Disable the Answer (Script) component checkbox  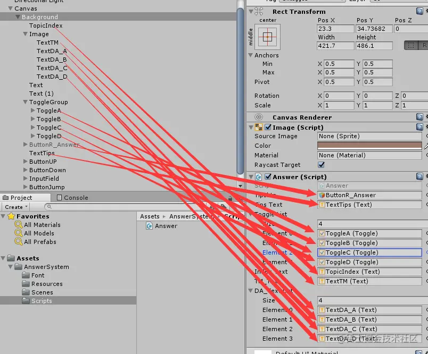(268, 176)
